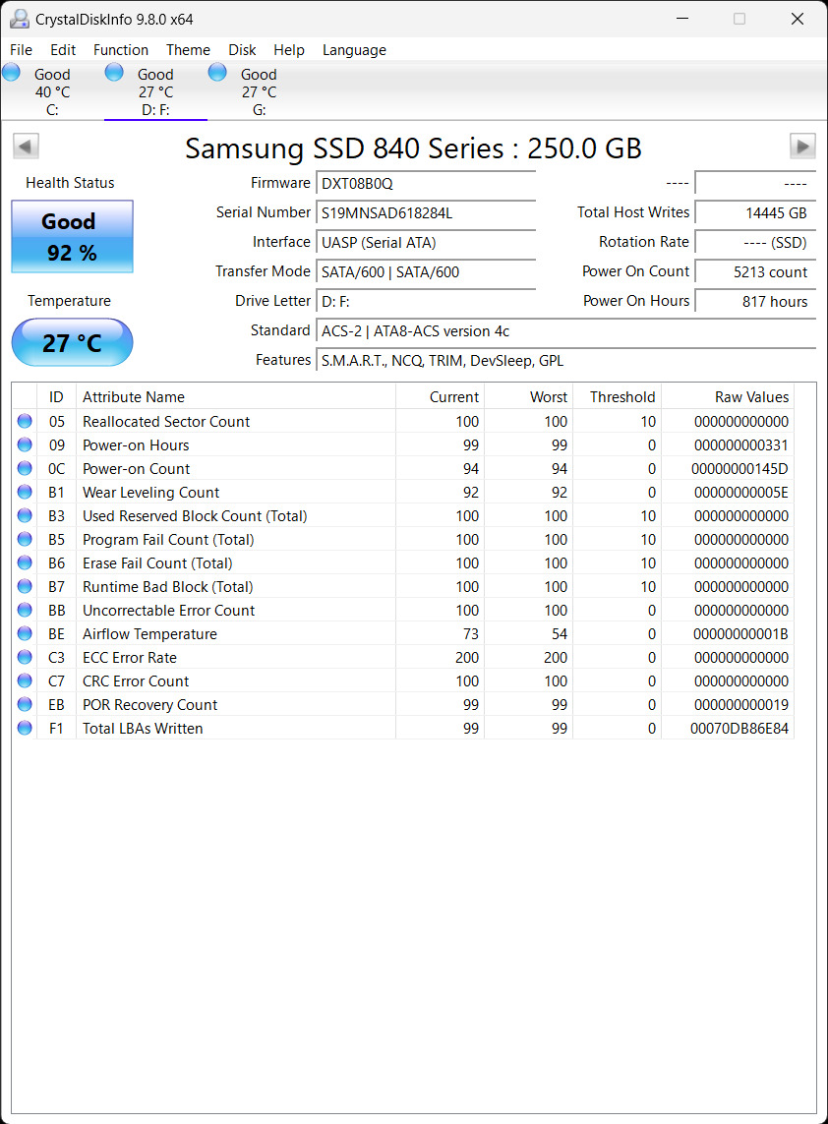Click Power On Hours value 817 hours
Screen dimensions: 828x1124
pos(755,301)
